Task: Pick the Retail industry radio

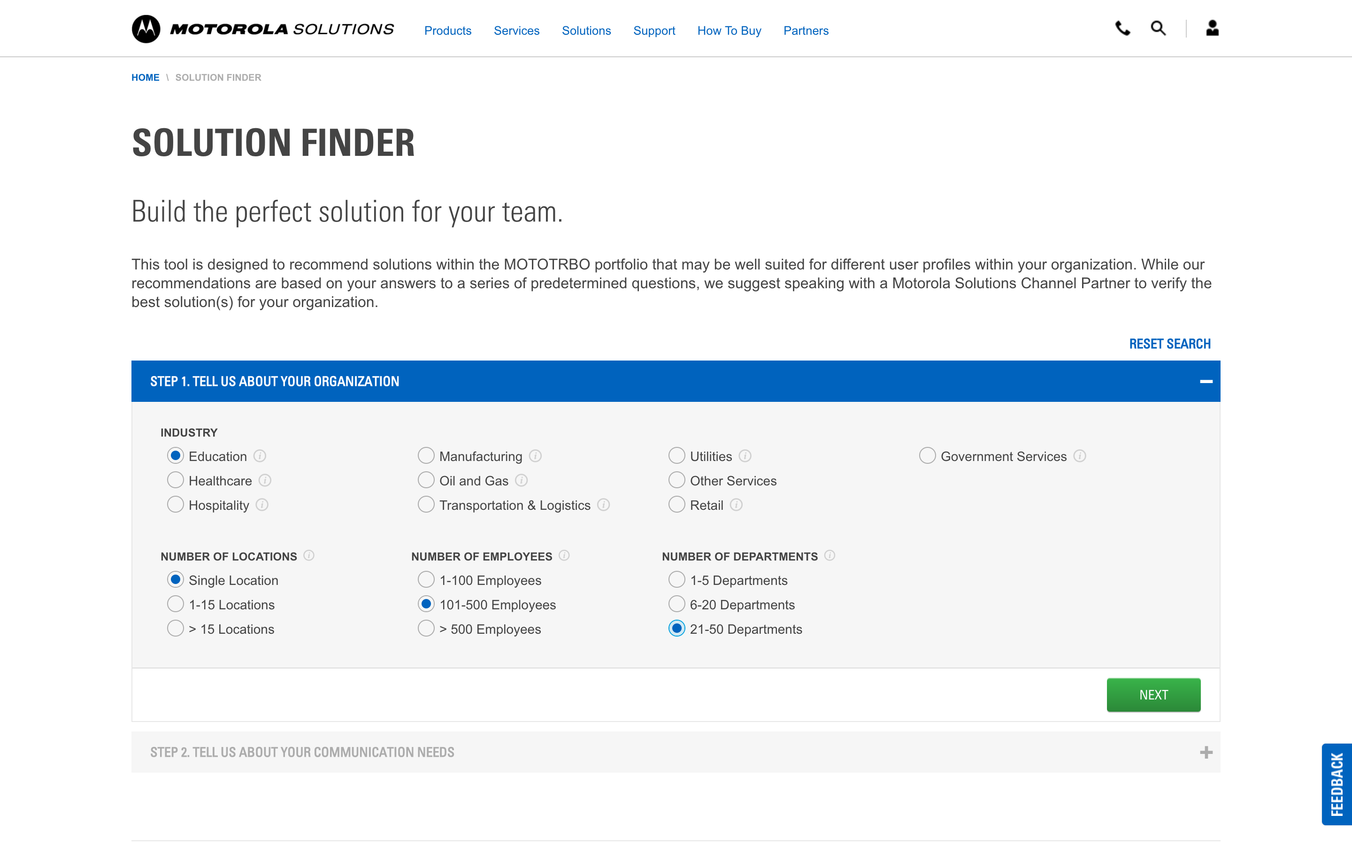Action: pyautogui.click(x=676, y=505)
